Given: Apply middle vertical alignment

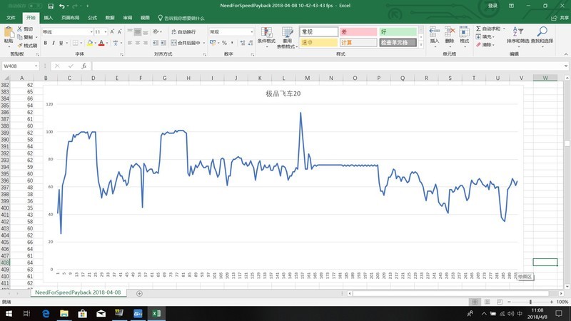Looking at the screenshot, I should tap(137, 32).
